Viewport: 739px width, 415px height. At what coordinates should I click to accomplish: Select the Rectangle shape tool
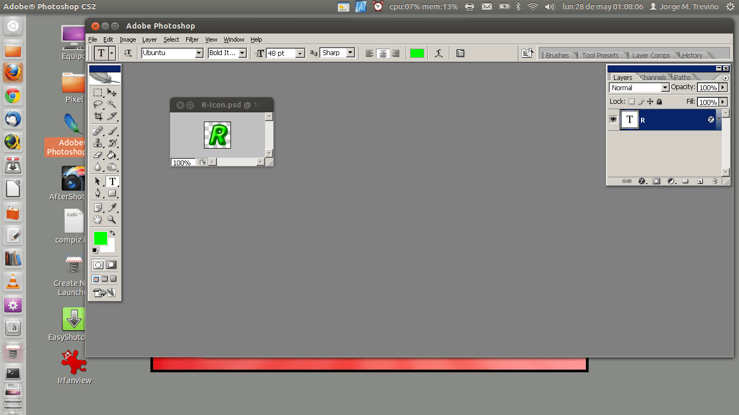[x=112, y=193]
